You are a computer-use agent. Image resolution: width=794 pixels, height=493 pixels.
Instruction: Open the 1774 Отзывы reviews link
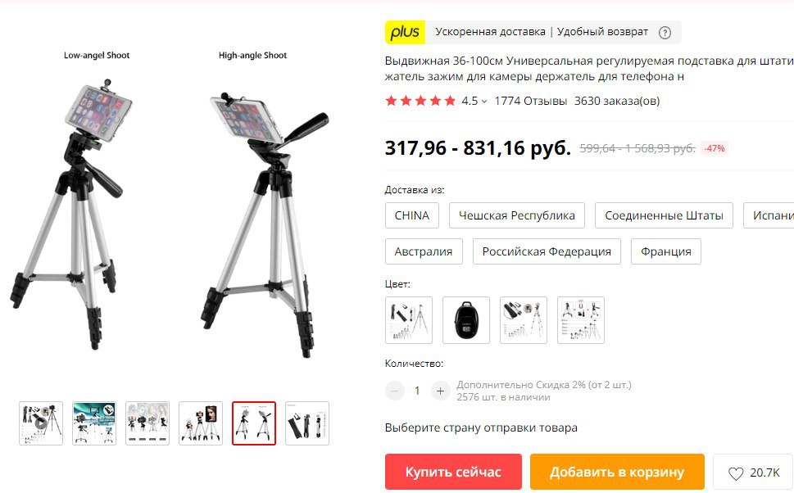tap(530, 101)
